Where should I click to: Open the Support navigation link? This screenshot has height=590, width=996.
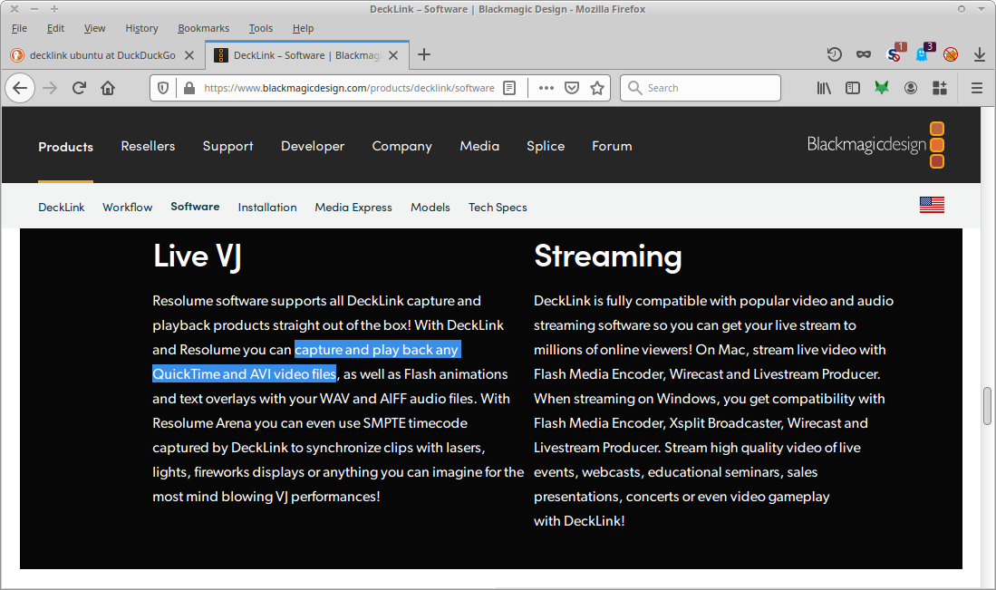[x=227, y=146]
